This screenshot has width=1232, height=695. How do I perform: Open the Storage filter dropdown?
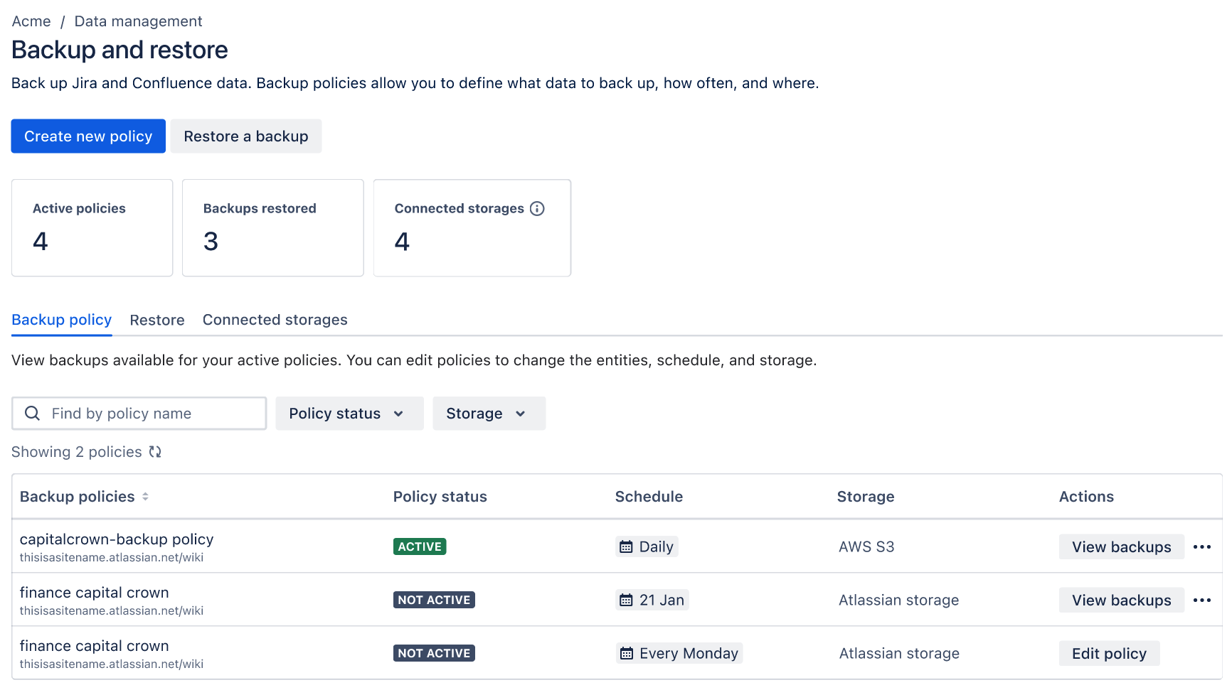[489, 413]
